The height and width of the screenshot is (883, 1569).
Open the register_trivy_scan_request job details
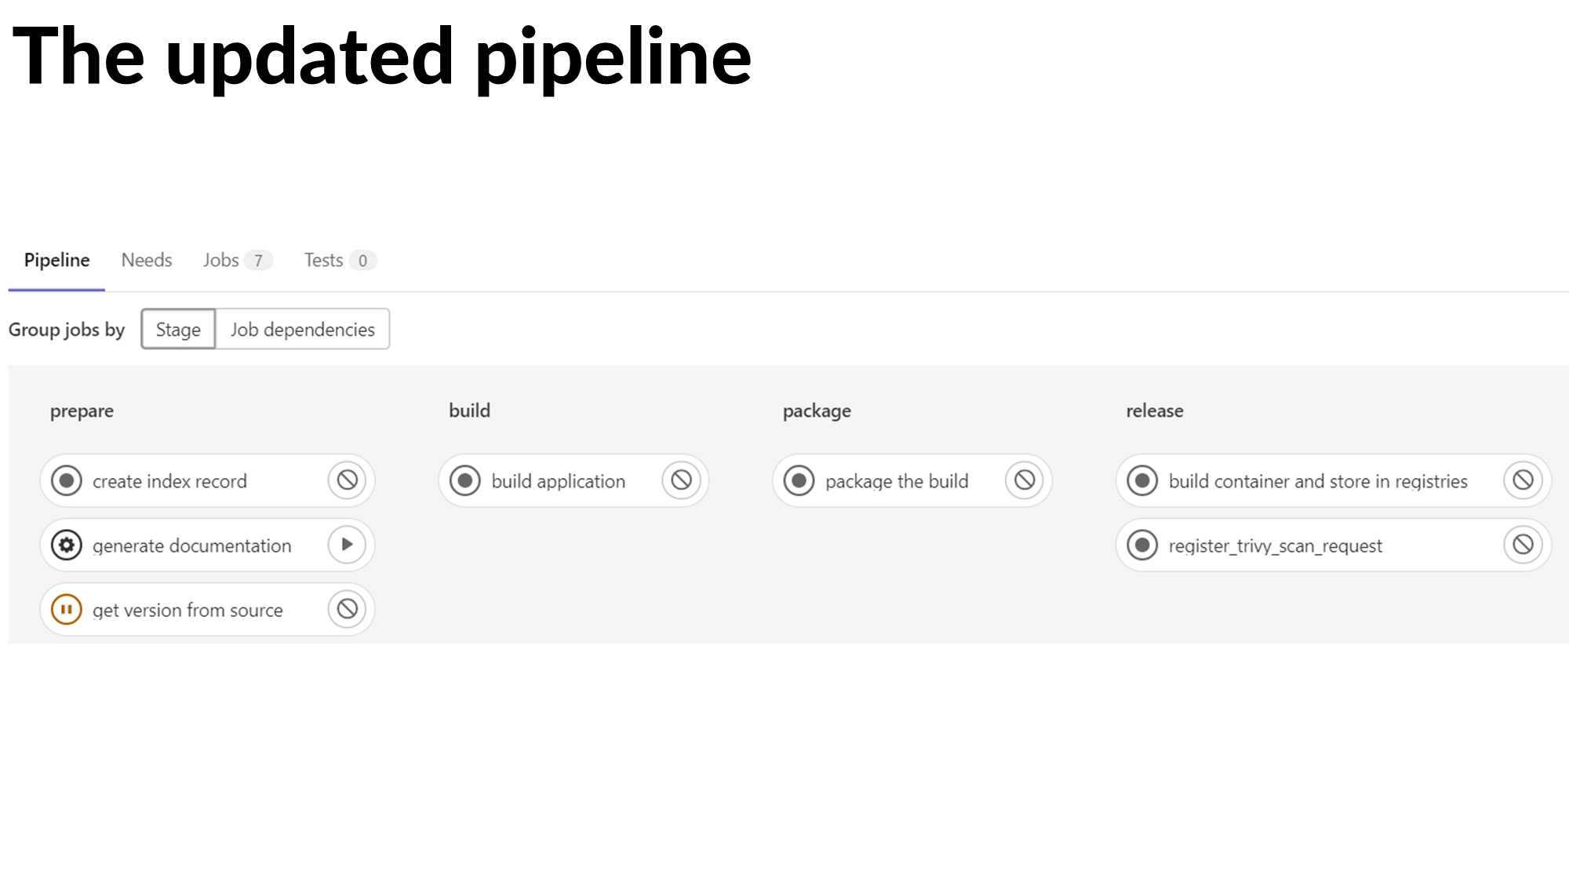(1275, 545)
